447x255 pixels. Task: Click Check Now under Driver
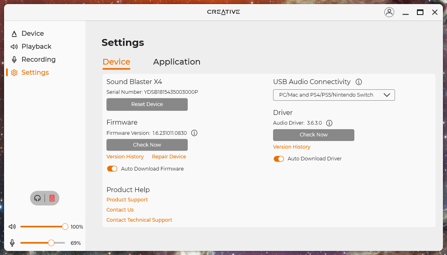click(x=314, y=135)
